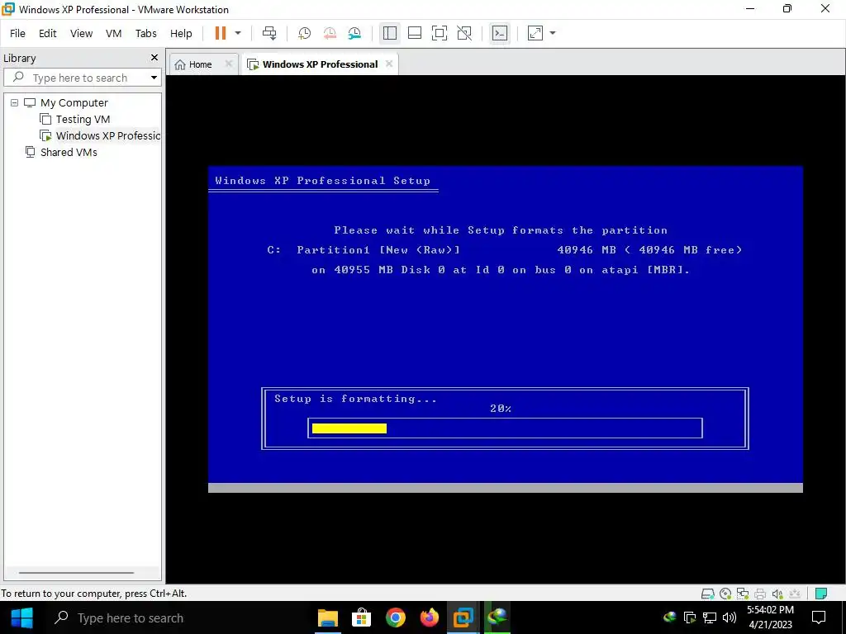
Task: Select My Computer in the library tree
Action: click(x=74, y=102)
